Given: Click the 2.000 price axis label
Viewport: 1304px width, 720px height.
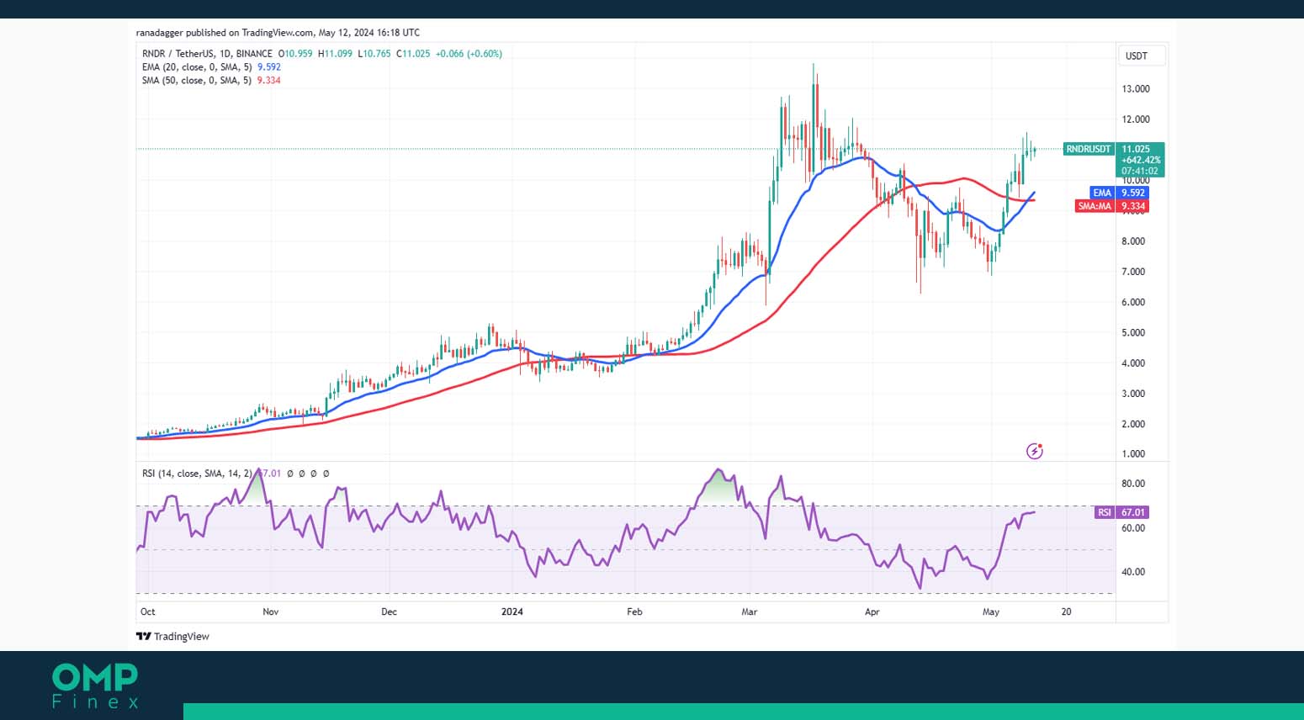Looking at the screenshot, I should (1133, 424).
